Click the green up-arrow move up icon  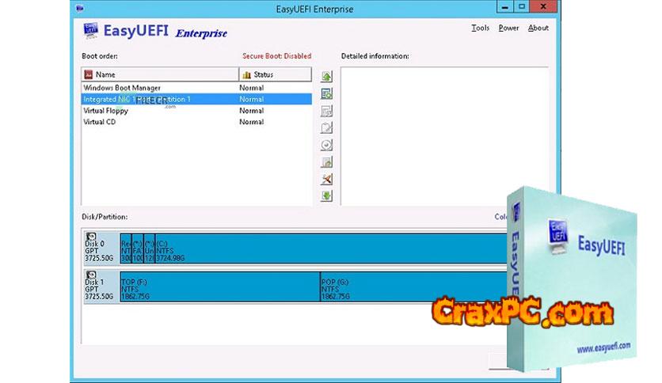326,76
